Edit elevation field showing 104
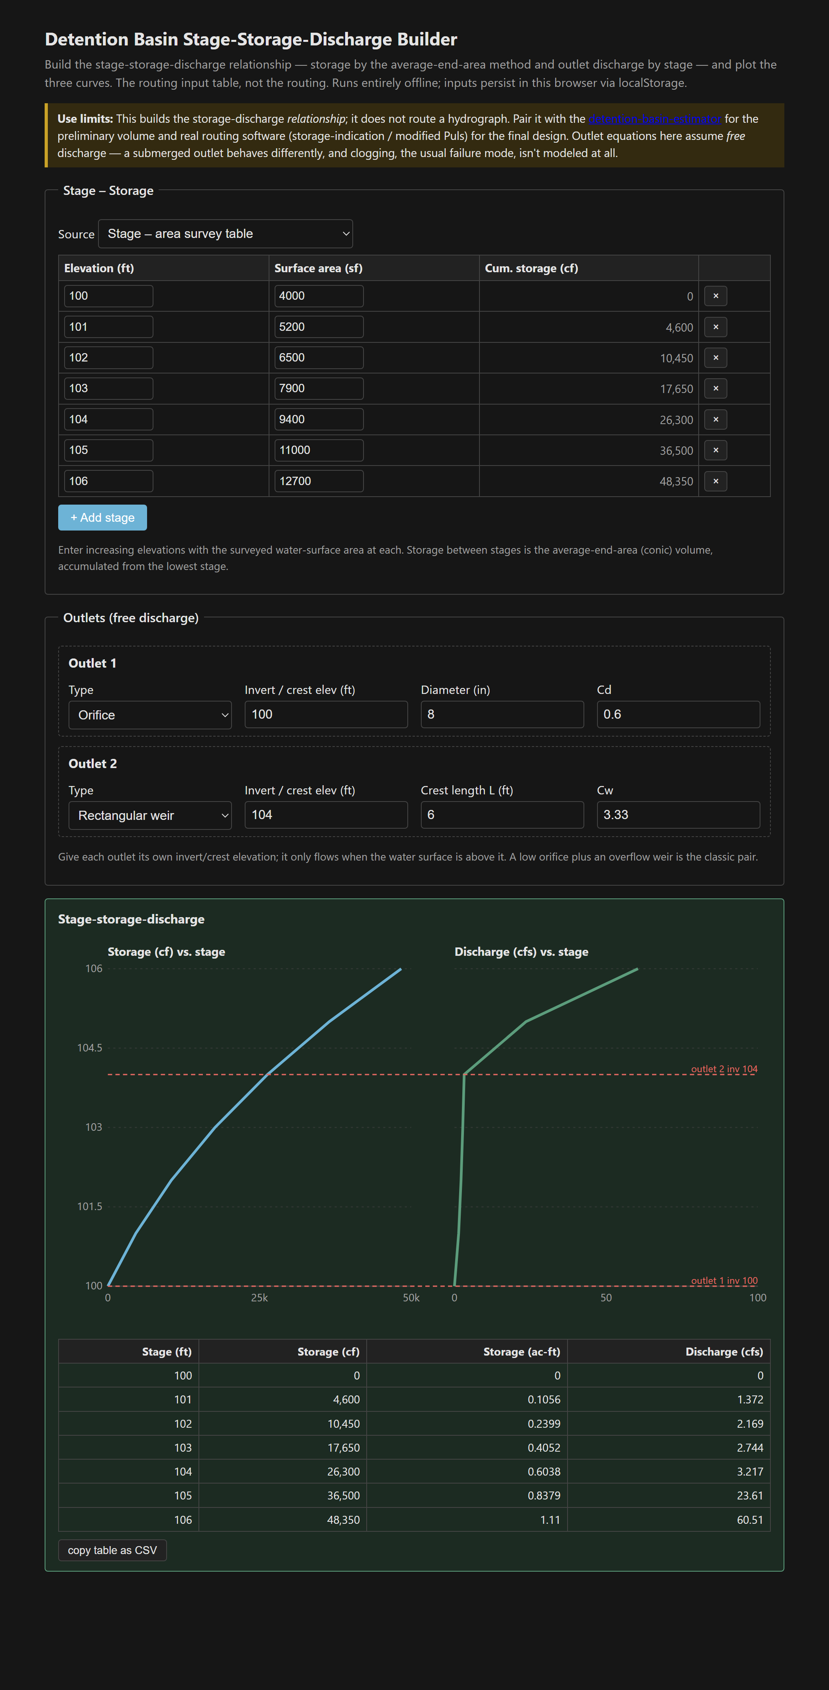The height and width of the screenshot is (1690, 829). [x=108, y=419]
